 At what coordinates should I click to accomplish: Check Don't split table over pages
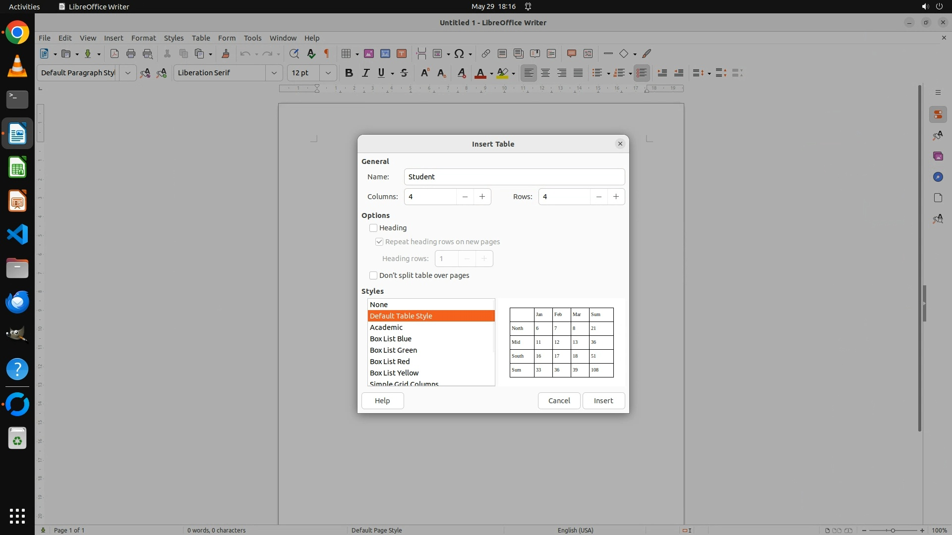point(373,275)
